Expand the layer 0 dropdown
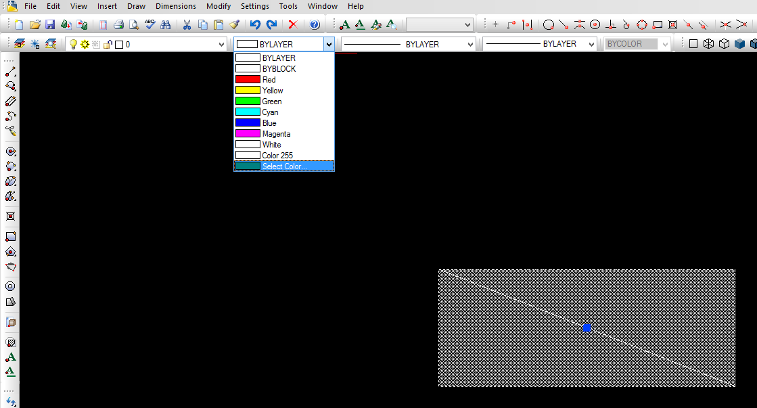 pyautogui.click(x=221, y=45)
